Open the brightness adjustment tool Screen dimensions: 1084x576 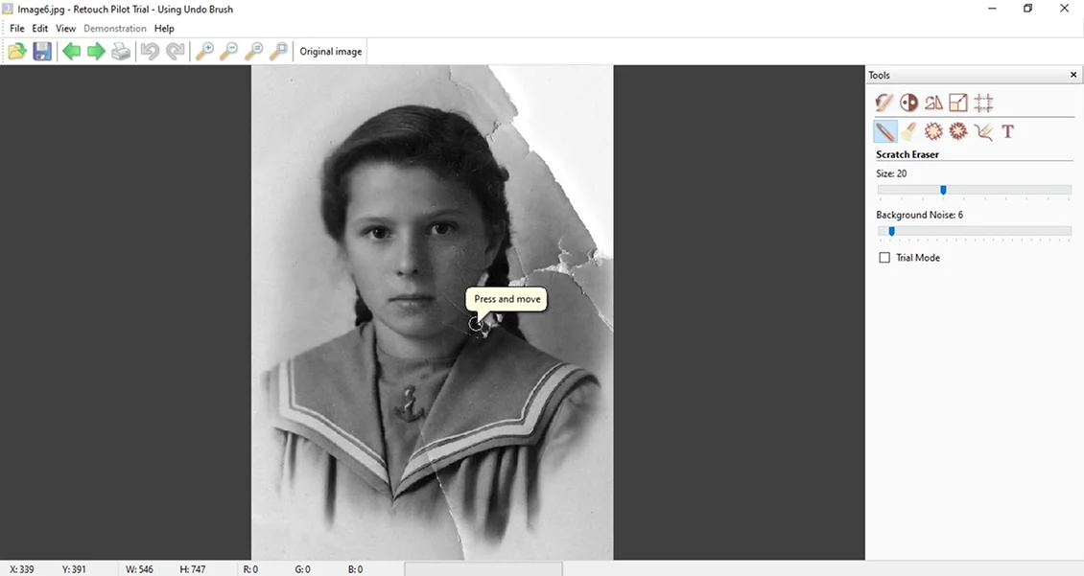pyautogui.click(x=907, y=102)
